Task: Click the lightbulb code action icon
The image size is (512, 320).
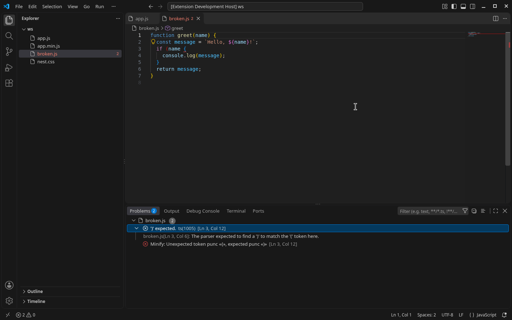Action: coord(153,42)
